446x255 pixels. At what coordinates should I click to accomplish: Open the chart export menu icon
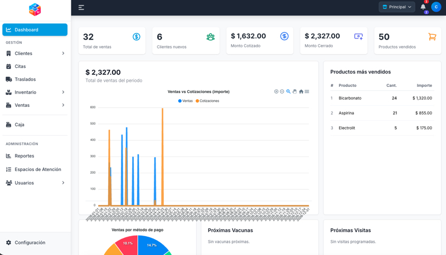pos(307,91)
